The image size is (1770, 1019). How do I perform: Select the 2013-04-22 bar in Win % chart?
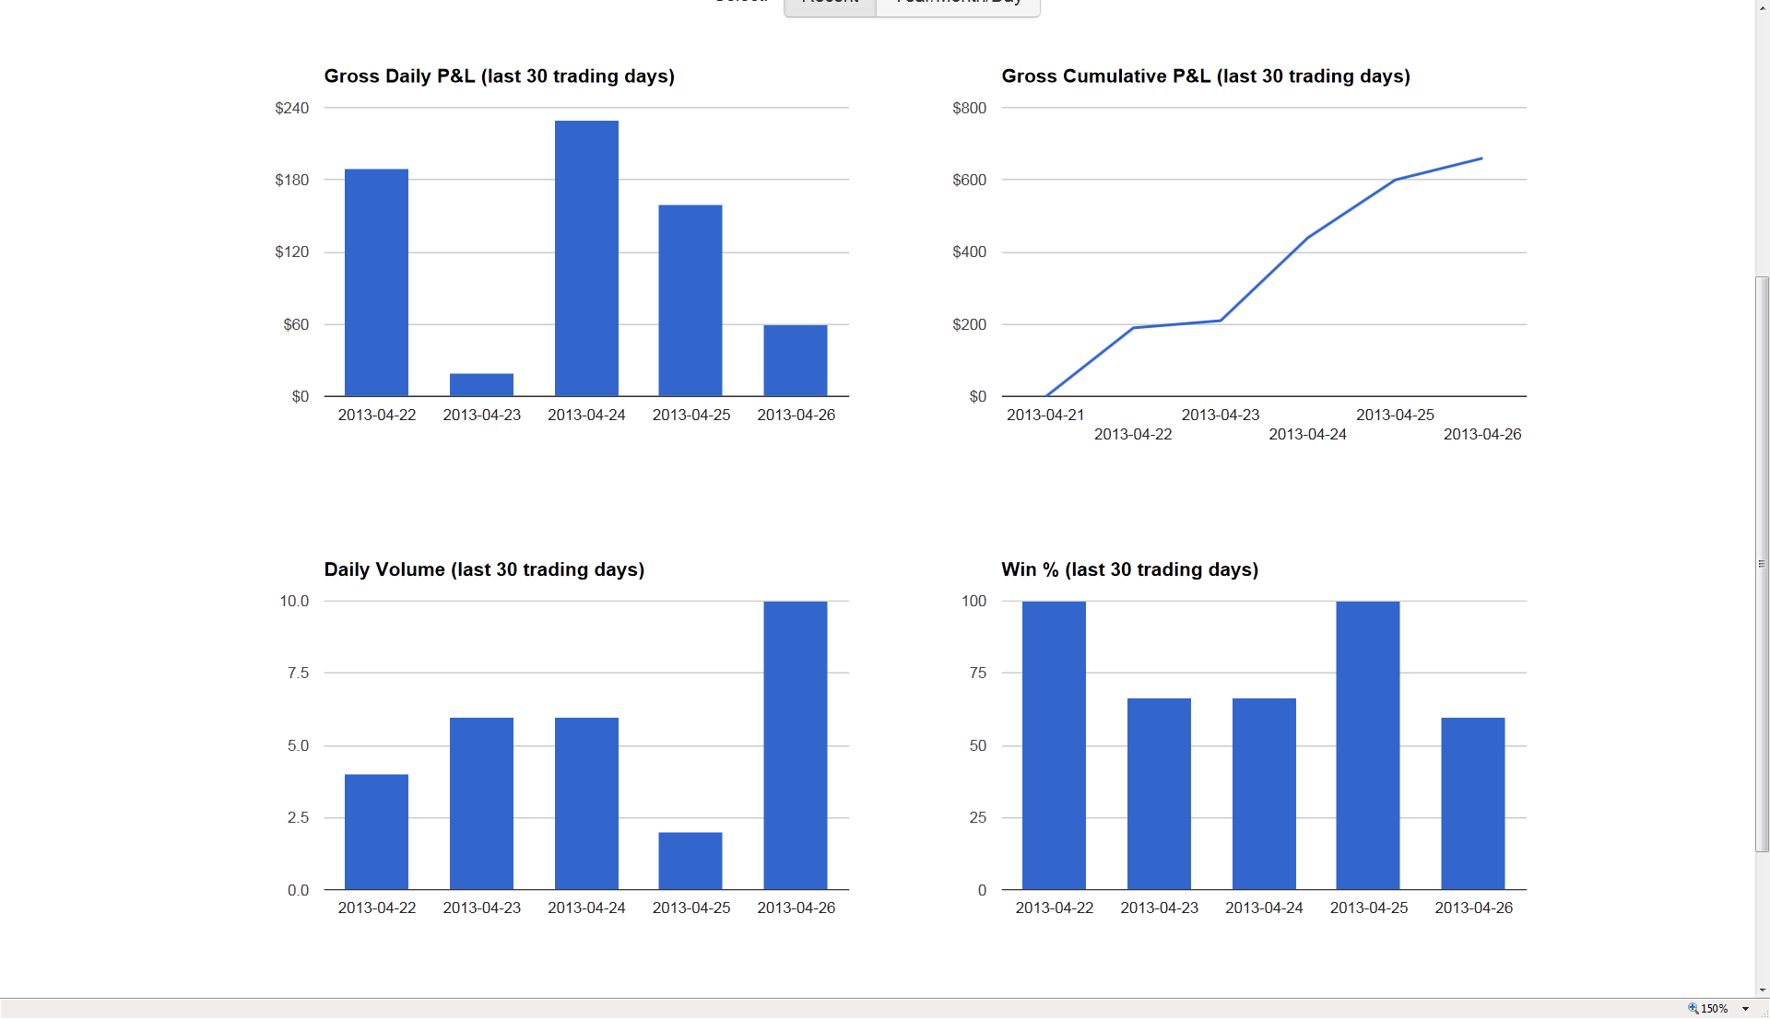(1054, 745)
